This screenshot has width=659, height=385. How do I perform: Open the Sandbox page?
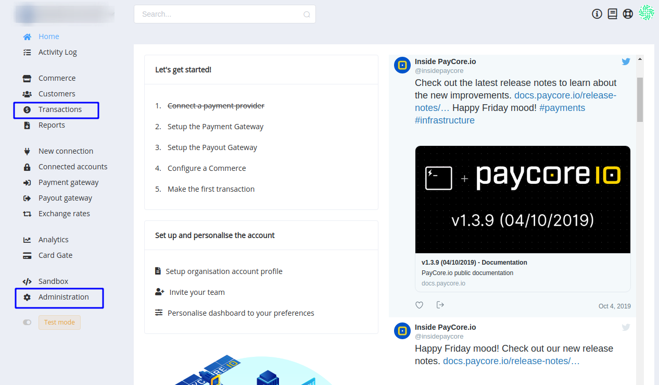[54, 281]
